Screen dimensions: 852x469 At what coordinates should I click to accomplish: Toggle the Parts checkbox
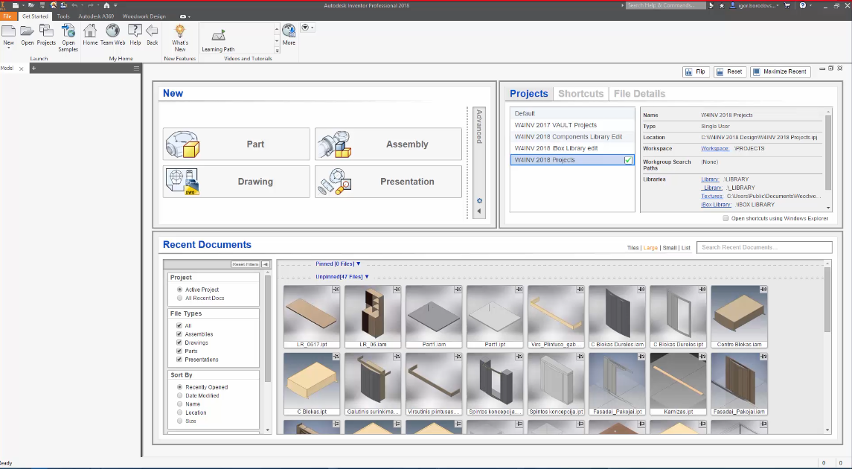point(179,351)
